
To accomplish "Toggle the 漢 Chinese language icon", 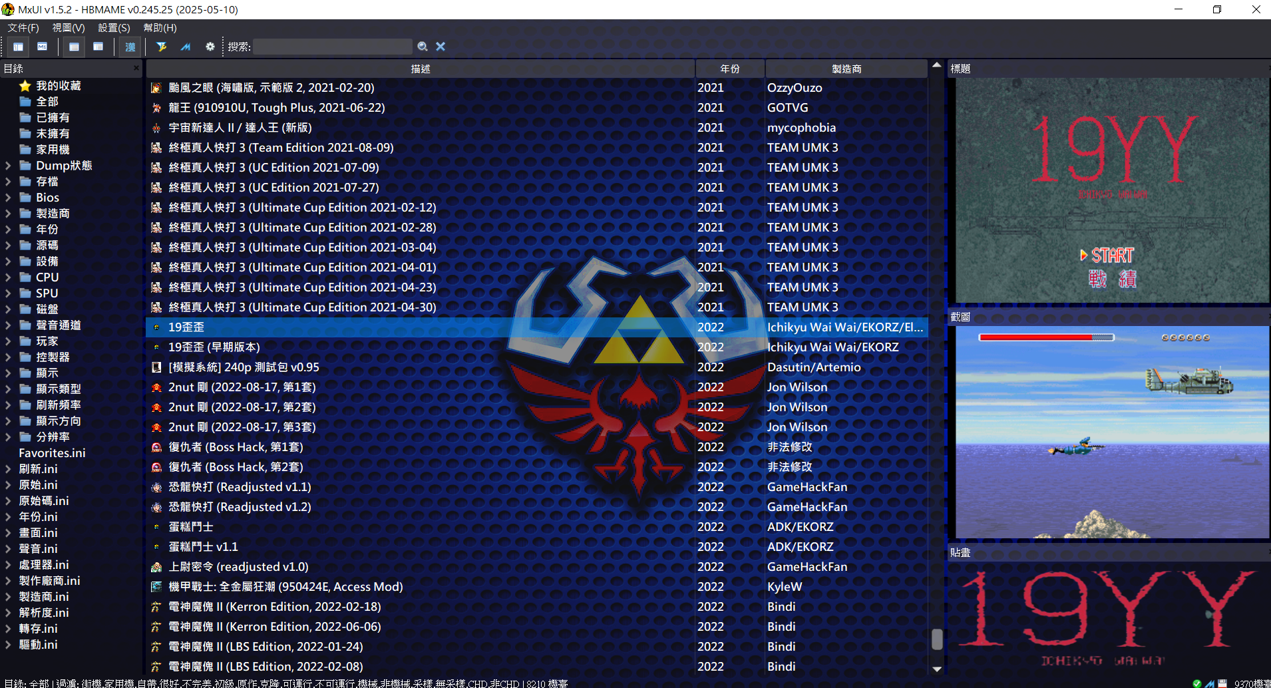I will (x=130, y=47).
